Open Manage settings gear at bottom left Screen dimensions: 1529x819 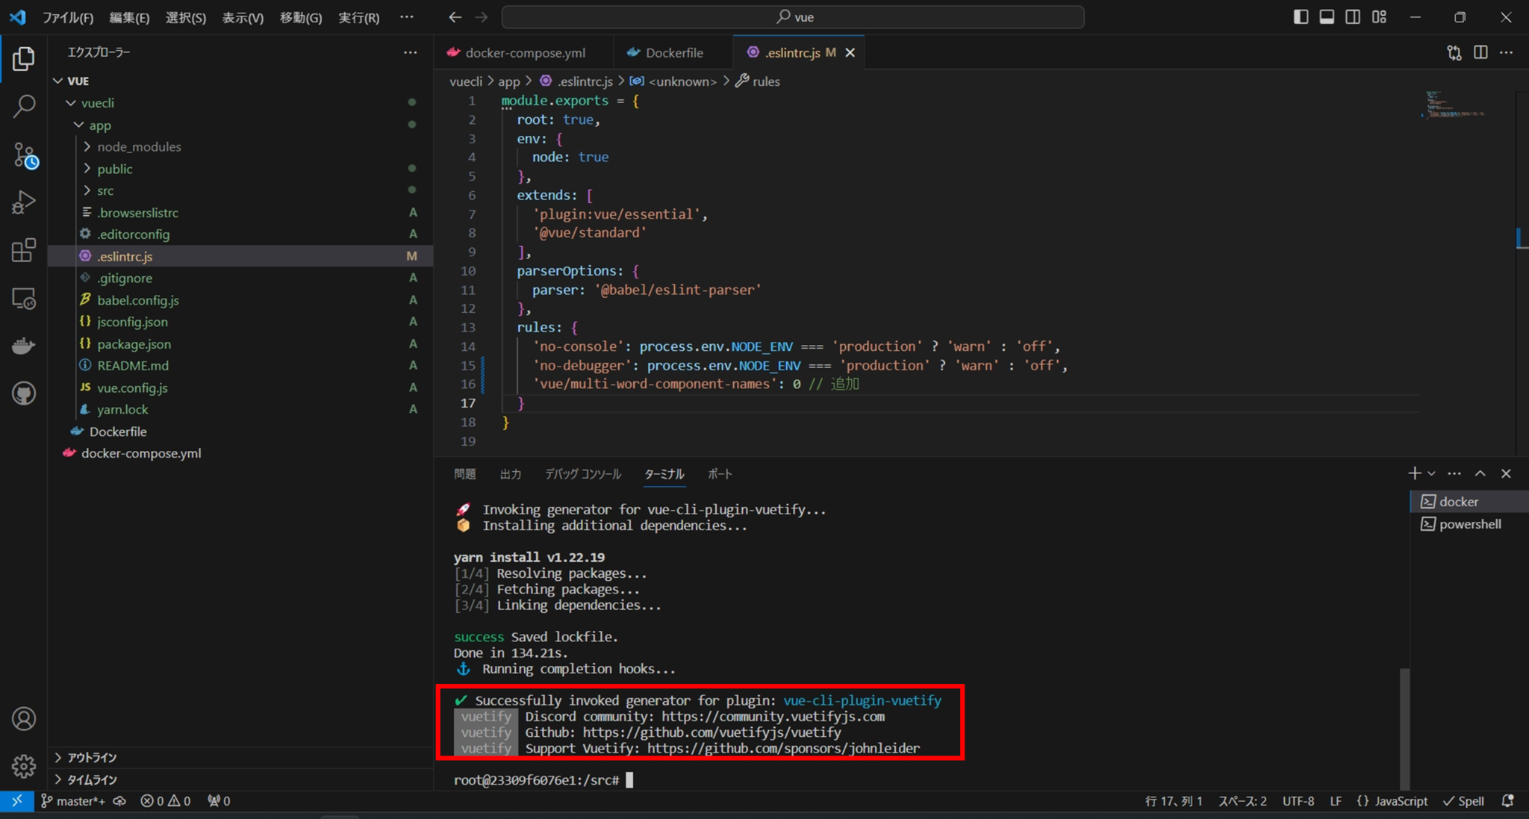pyautogui.click(x=23, y=766)
